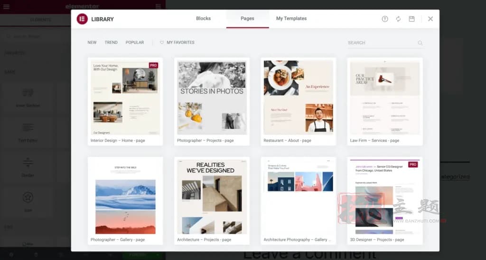Click the ELEMENTS tab in Elementor panel

coord(41,20)
